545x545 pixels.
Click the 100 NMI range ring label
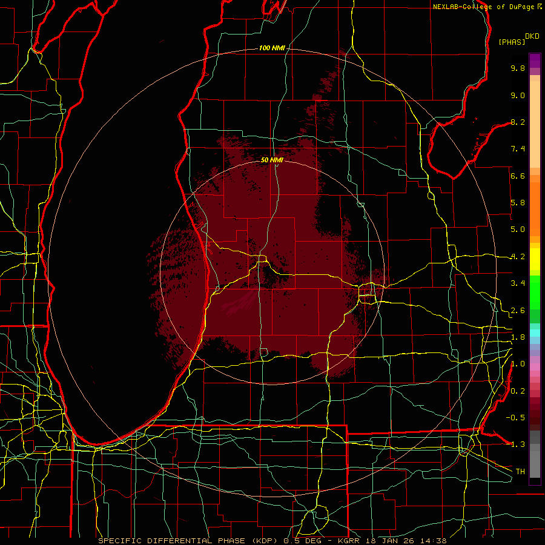[272, 48]
